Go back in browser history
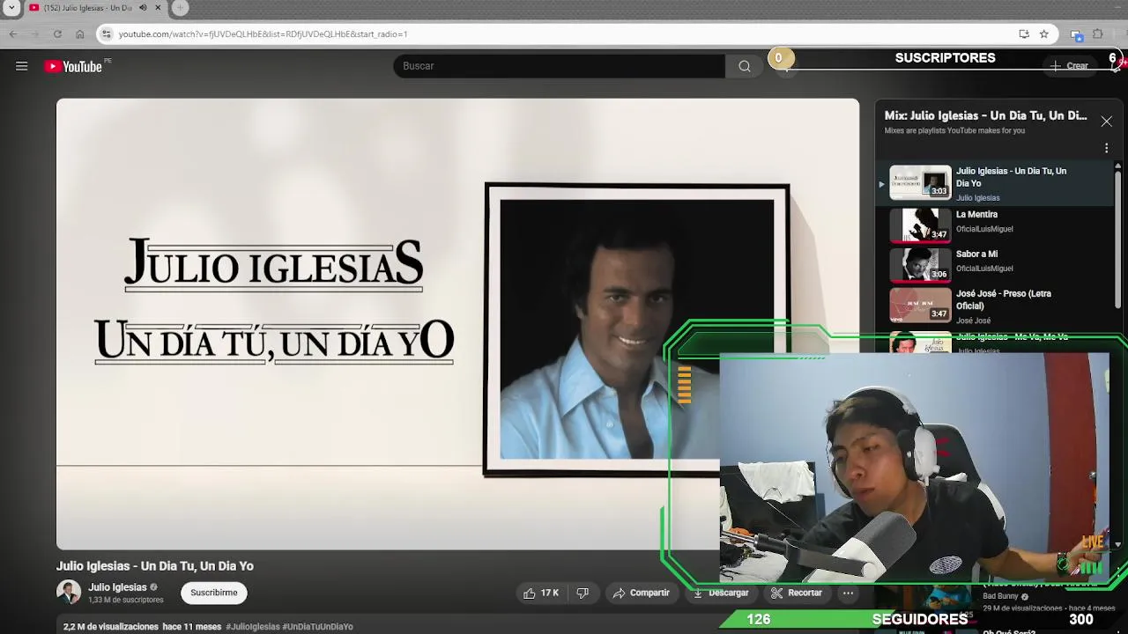1128x634 pixels. point(13,33)
